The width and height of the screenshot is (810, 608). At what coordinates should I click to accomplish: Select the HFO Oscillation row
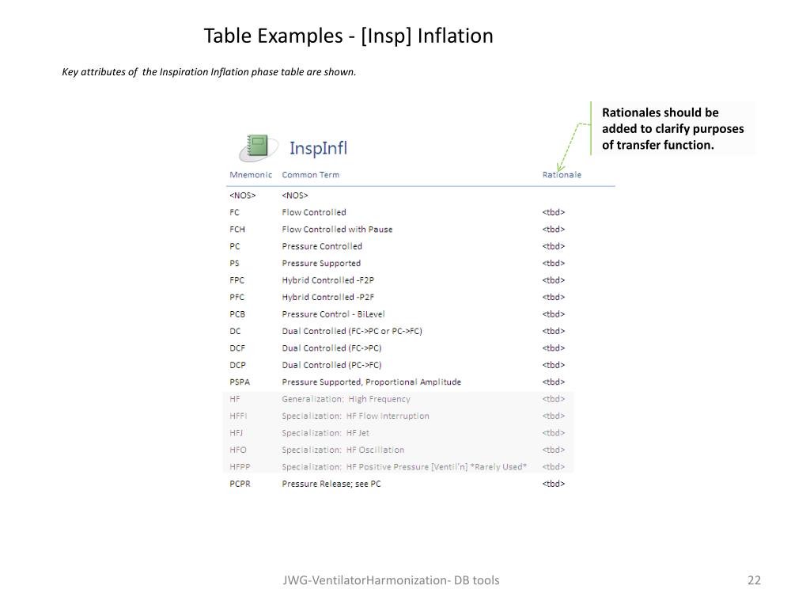pos(398,450)
